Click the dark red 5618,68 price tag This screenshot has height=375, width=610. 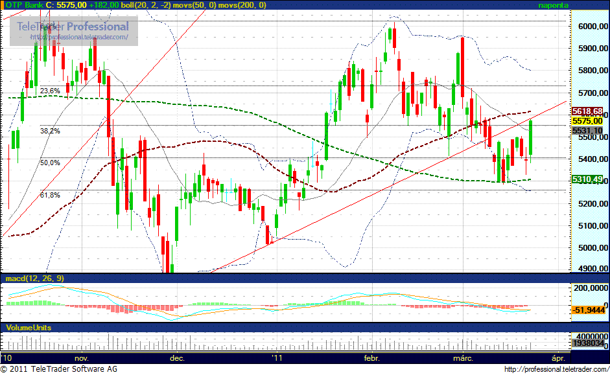pos(588,111)
